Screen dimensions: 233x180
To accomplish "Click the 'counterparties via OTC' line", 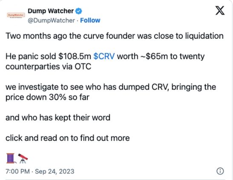I will click(48, 67).
